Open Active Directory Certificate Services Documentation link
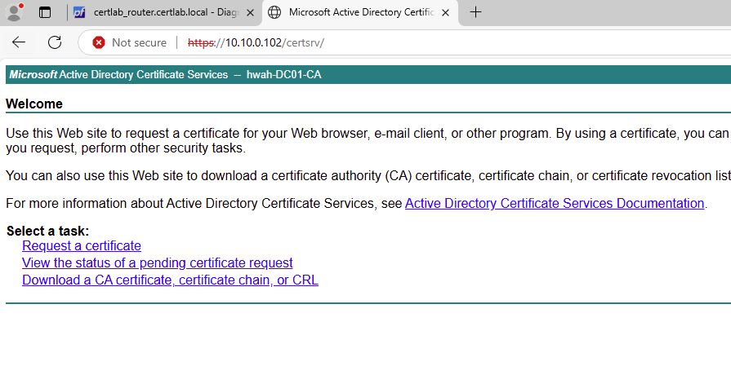The height and width of the screenshot is (375, 731). pyautogui.click(x=554, y=204)
